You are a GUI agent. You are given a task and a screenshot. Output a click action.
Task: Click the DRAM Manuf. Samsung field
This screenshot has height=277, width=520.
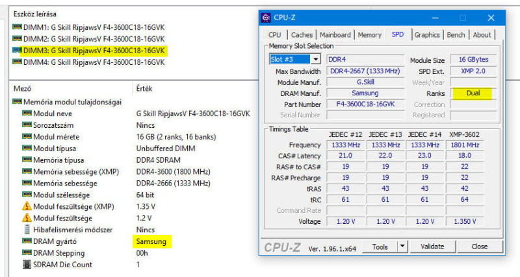365,93
